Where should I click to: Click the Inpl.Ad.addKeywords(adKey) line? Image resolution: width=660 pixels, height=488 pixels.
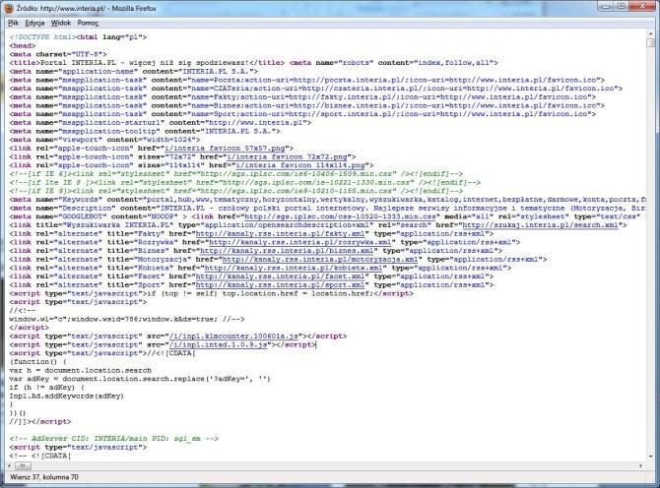(x=67, y=396)
